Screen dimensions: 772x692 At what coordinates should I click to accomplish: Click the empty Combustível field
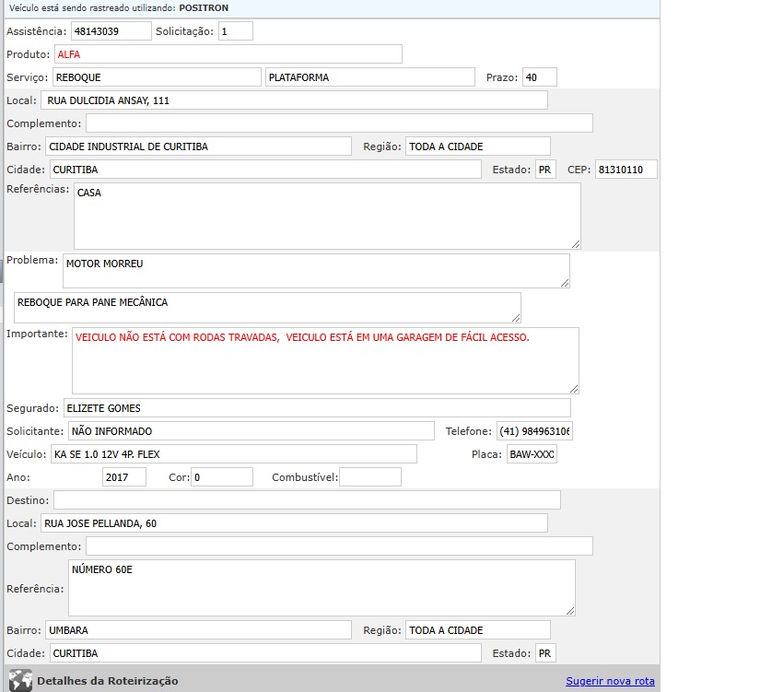[370, 477]
